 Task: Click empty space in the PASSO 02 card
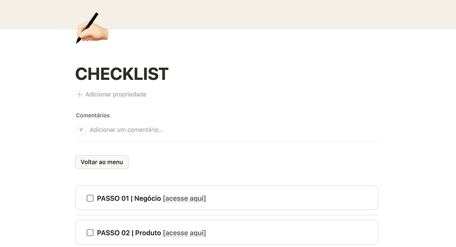coord(291,233)
